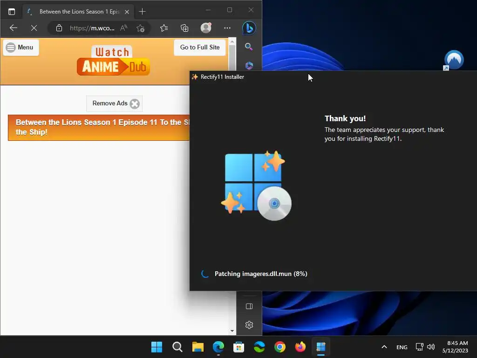Close the Between the Lions tab
Viewport: 477px width, 358px height.
(127, 12)
